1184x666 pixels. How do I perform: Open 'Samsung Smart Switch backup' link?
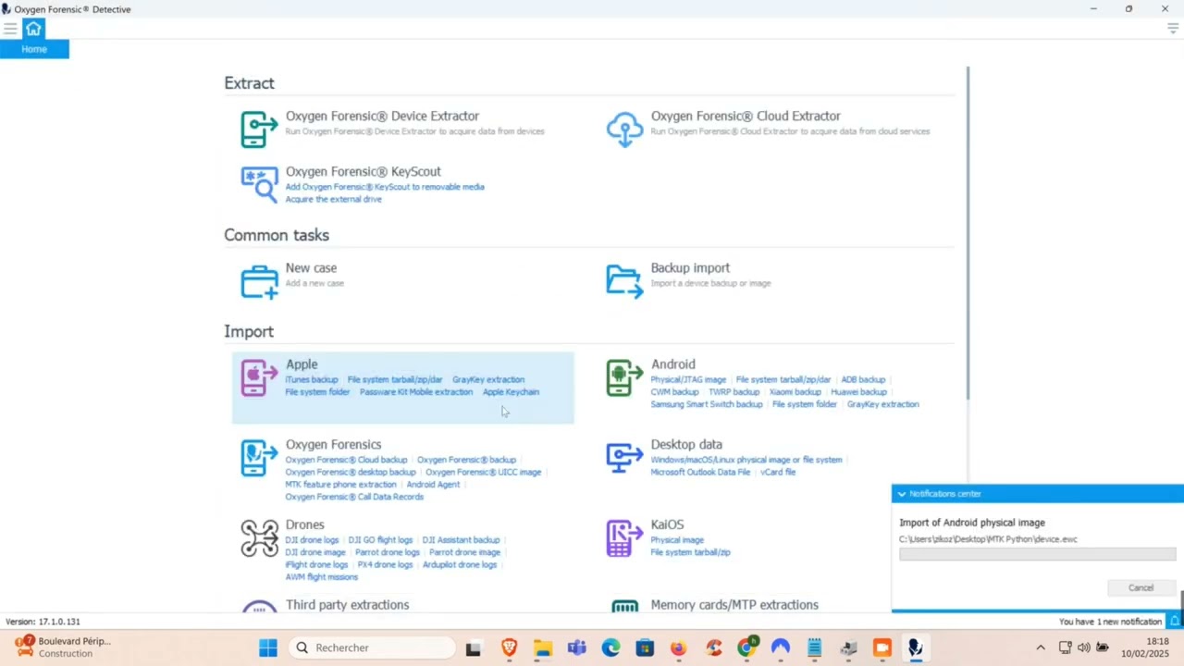707,404
